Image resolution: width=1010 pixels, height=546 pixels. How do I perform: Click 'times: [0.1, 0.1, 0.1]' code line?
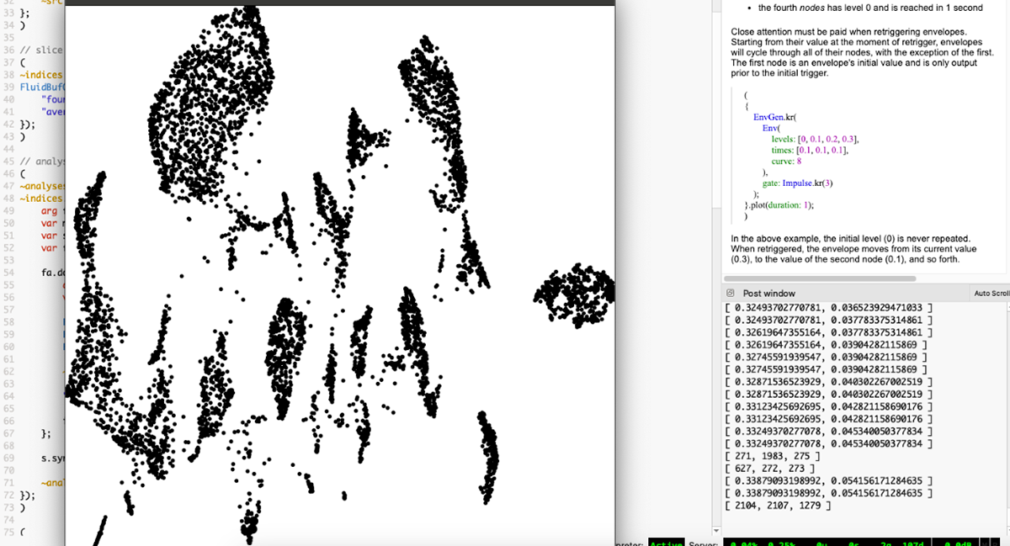[809, 150]
